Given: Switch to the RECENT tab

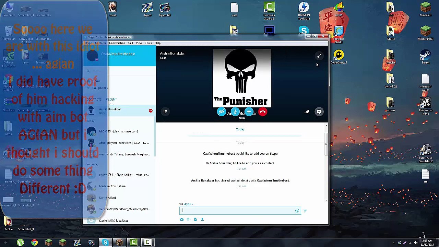Looking at the screenshot, I should click(x=111, y=99).
